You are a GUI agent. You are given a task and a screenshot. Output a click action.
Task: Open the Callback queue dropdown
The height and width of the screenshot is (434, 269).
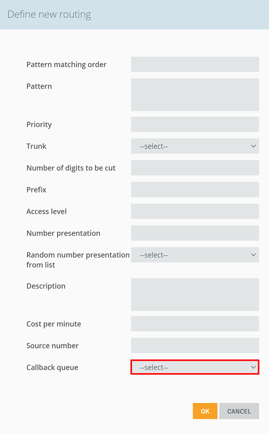[195, 367]
